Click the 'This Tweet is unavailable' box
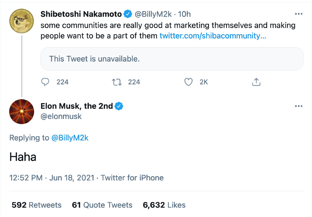 coord(172,59)
